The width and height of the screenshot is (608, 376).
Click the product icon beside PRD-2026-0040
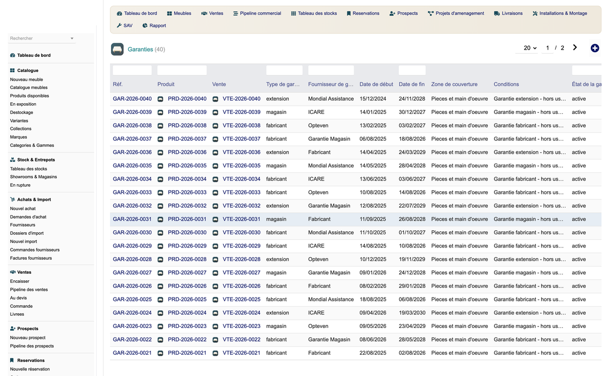click(161, 99)
